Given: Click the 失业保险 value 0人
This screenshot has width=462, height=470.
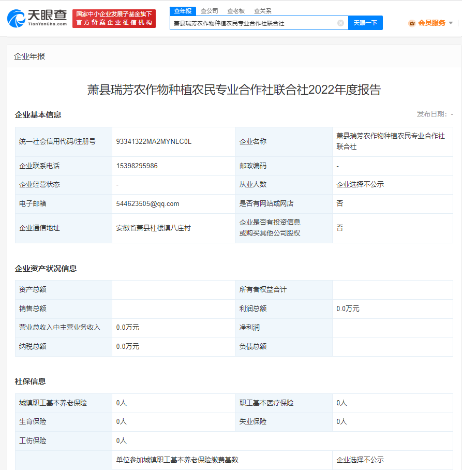Looking at the screenshot, I should (x=341, y=422).
